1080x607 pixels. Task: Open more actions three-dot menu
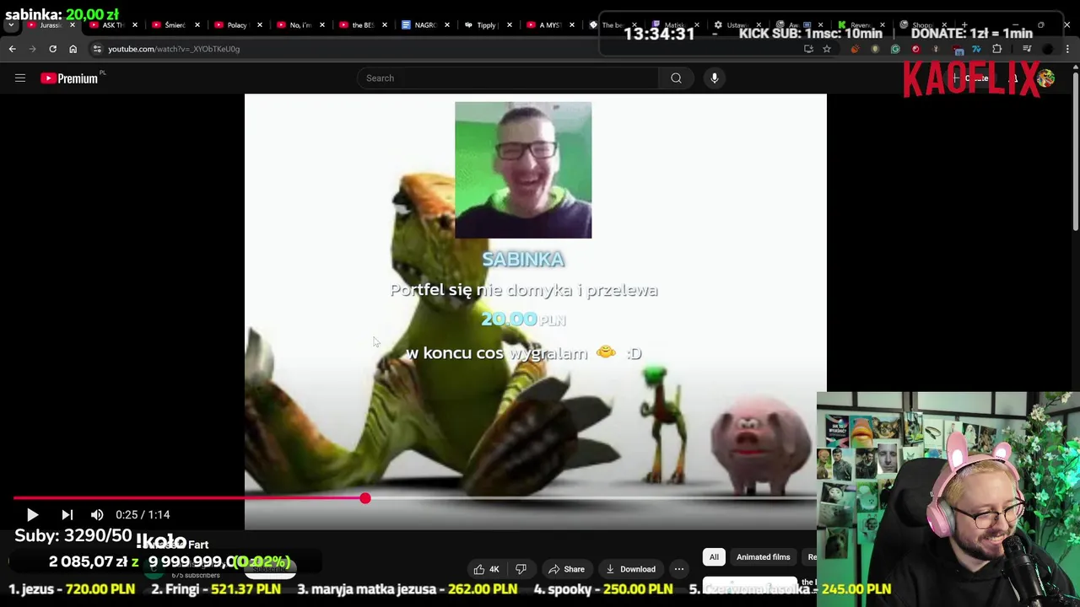tap(679, 569)
